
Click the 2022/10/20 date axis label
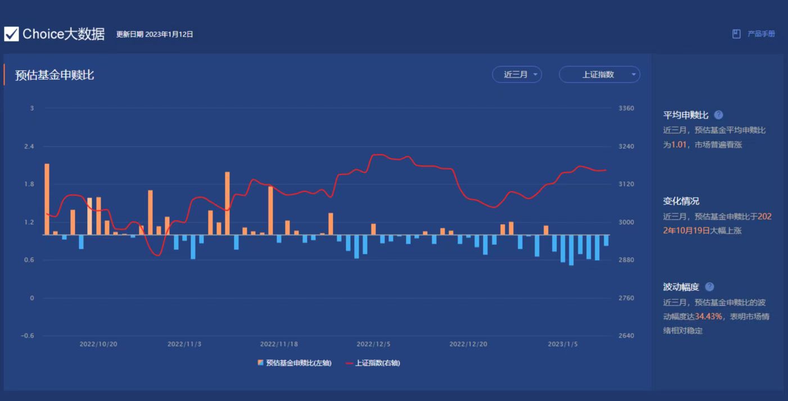98,344
